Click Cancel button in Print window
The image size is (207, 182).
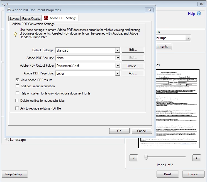(193, 174)
